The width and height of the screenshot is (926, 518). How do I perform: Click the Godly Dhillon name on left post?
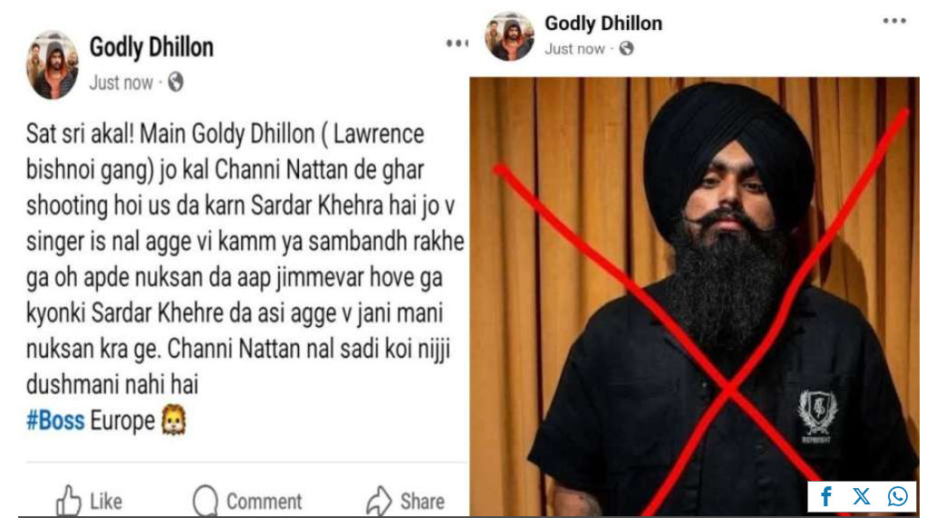click(151, 47)
